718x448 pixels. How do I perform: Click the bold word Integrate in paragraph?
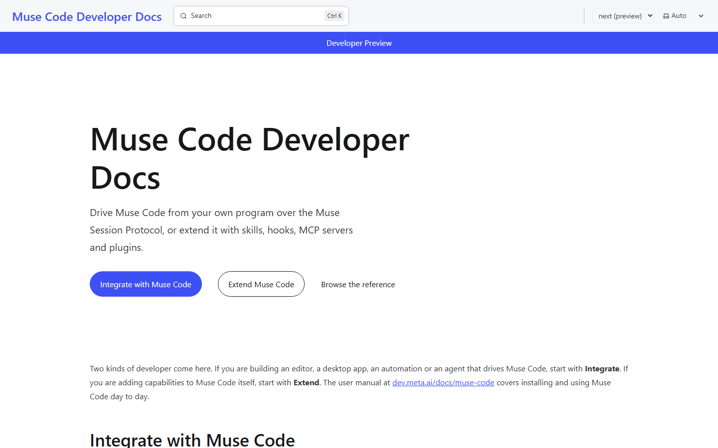602,368
